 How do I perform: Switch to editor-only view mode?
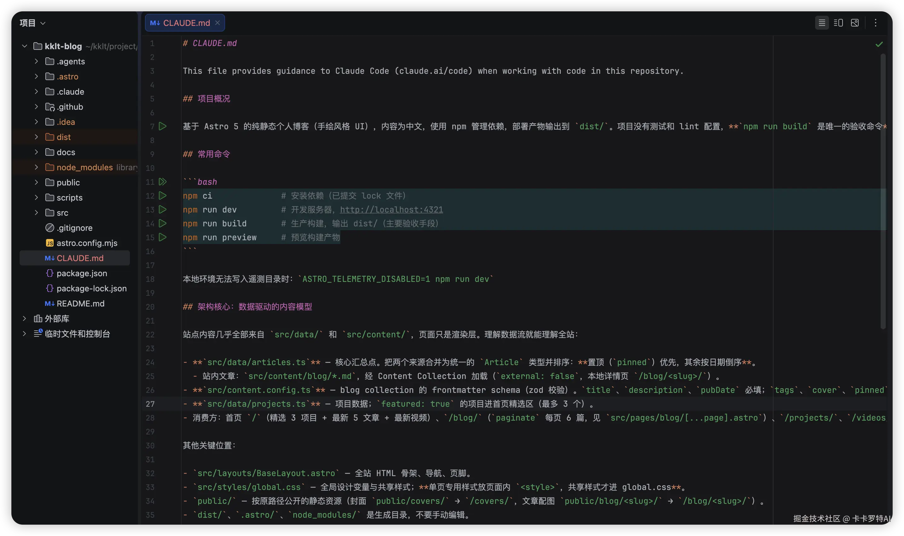(x=822, y=23)
